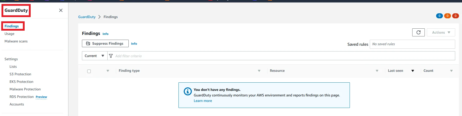Click the Last seen column header

pos(395,71)
